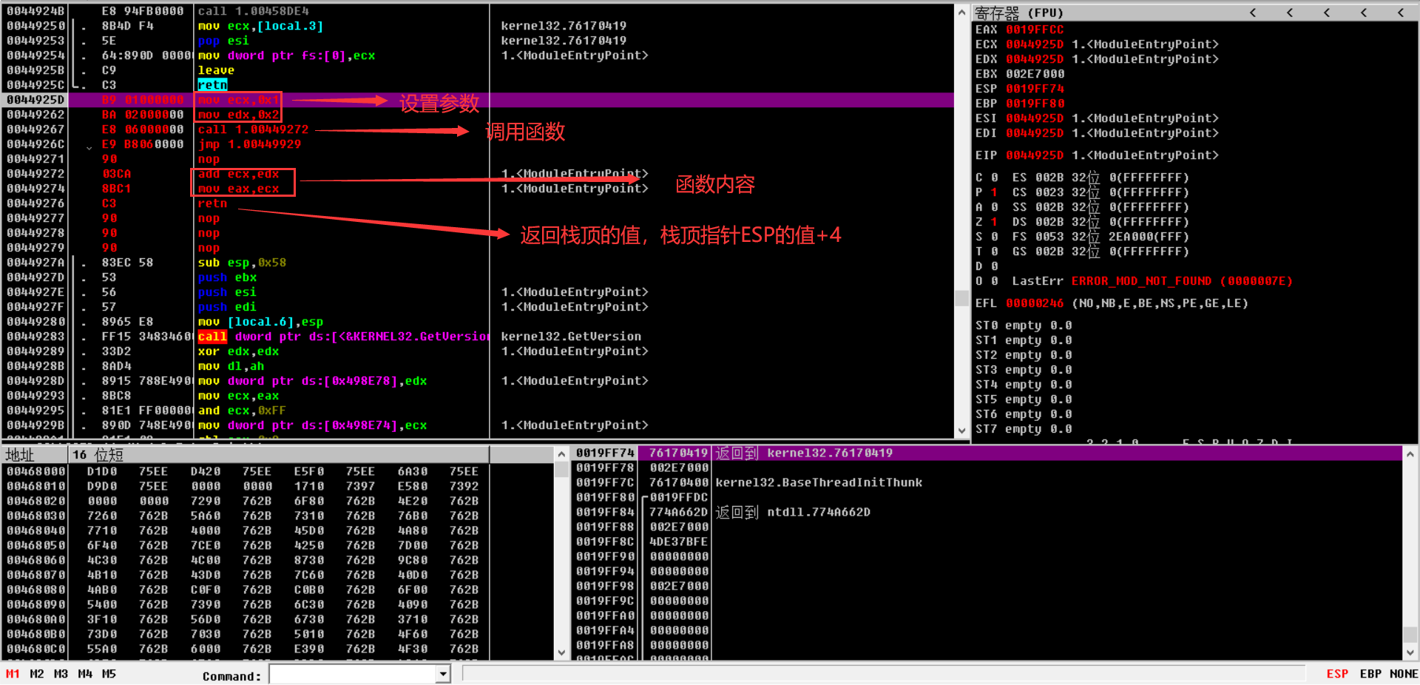Select stack address 0019FF8C
The width and height of the screenshot is (1420, 685).
point(605,541)
